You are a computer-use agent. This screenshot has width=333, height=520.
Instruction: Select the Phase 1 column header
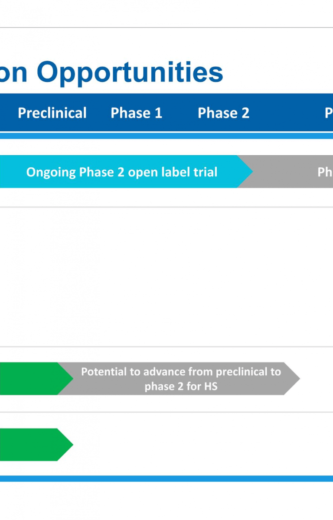click(x=136, y=113)
